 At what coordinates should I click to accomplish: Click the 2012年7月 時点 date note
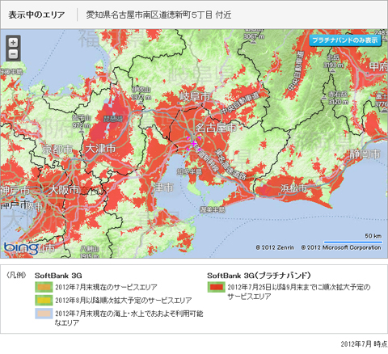[364, 344]
